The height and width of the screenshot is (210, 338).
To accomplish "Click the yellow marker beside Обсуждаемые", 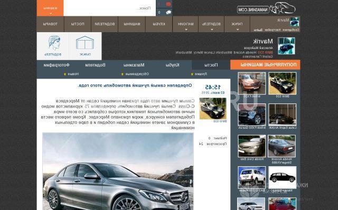I will [x=123, y=74].
